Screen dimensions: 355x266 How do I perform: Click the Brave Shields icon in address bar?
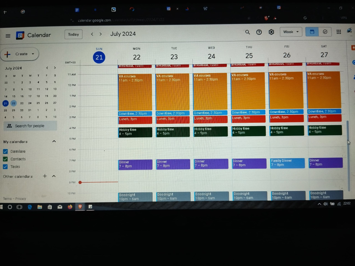coord(267,18)
